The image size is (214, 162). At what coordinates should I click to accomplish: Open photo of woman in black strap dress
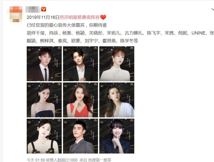(44, 136)
